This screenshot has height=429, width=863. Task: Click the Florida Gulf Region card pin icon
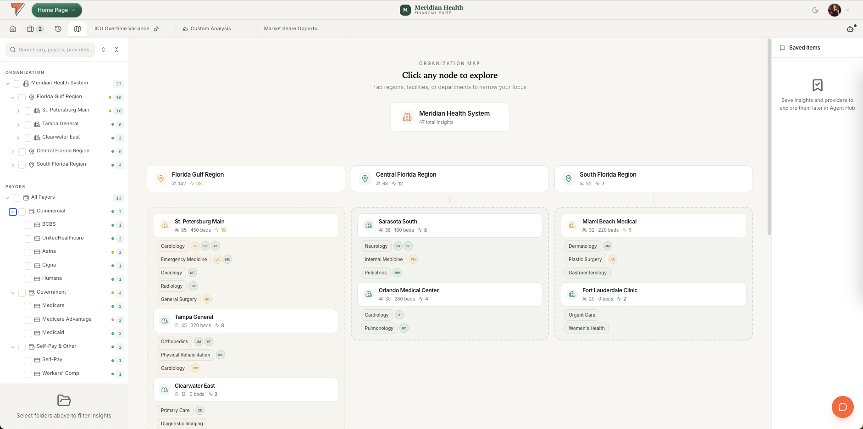point(161,178)
